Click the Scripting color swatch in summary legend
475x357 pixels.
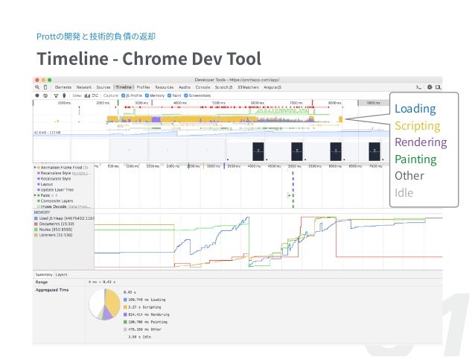(125, 307)
